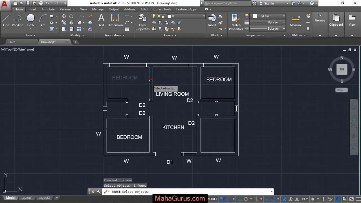The height and width of the screenshot is (203, 361).
Task: Click in the keyword search field
Action: click(227, 3)
